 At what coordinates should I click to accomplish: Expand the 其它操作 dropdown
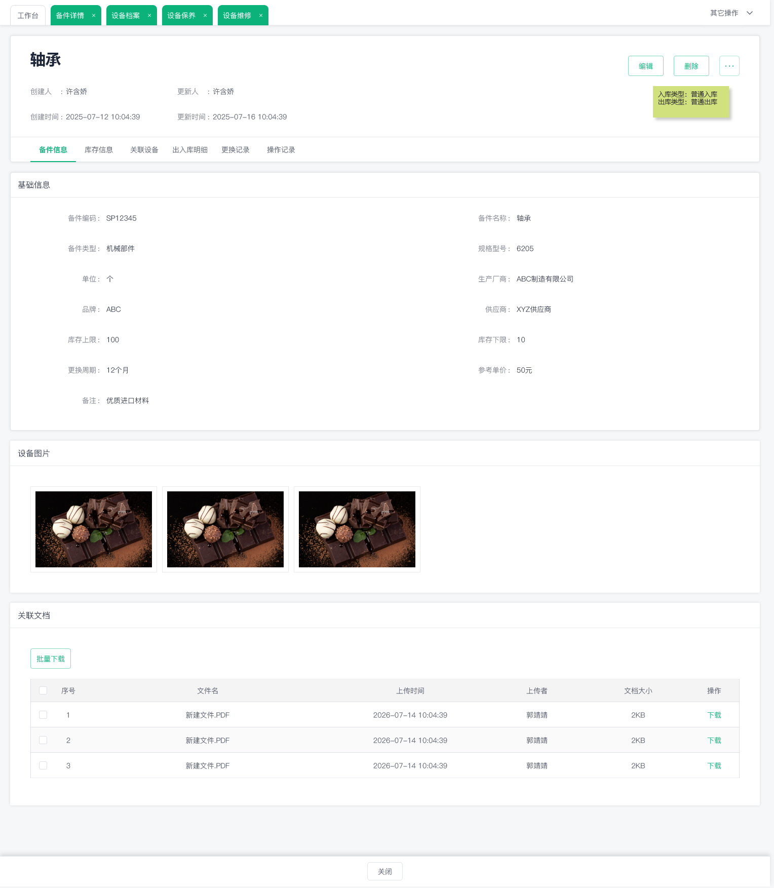click(x=731, y=13)
